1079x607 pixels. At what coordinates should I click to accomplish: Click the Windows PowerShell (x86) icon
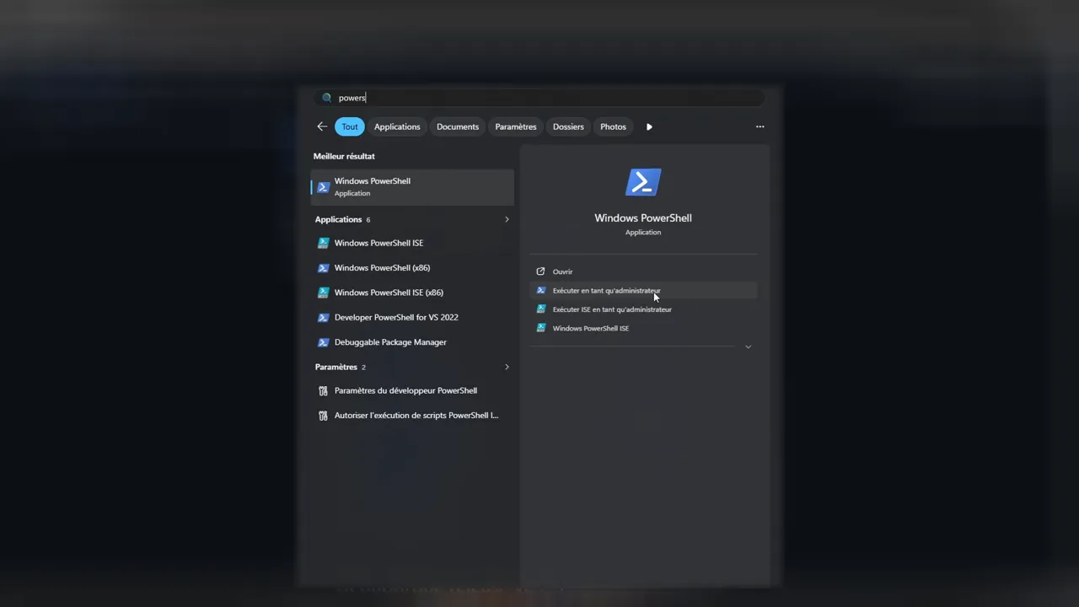coord(324,267)
